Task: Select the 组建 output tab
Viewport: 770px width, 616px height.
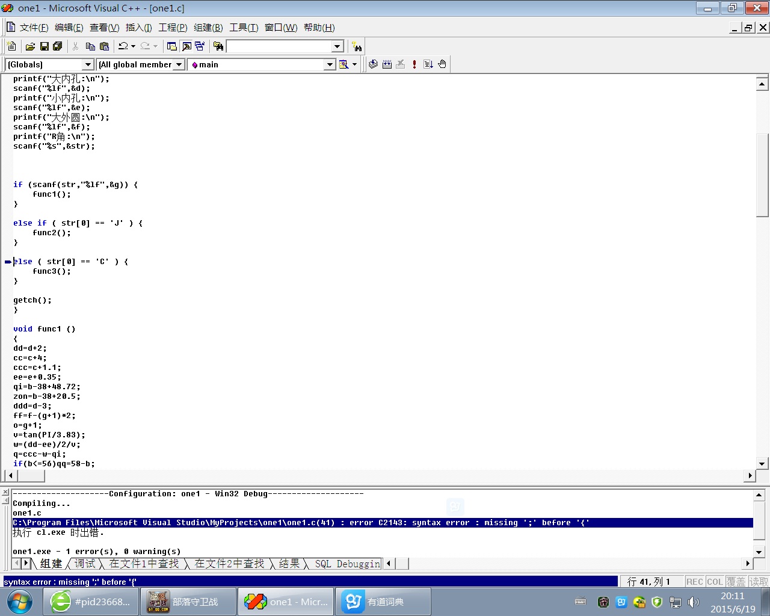Action: coord(51,564)
